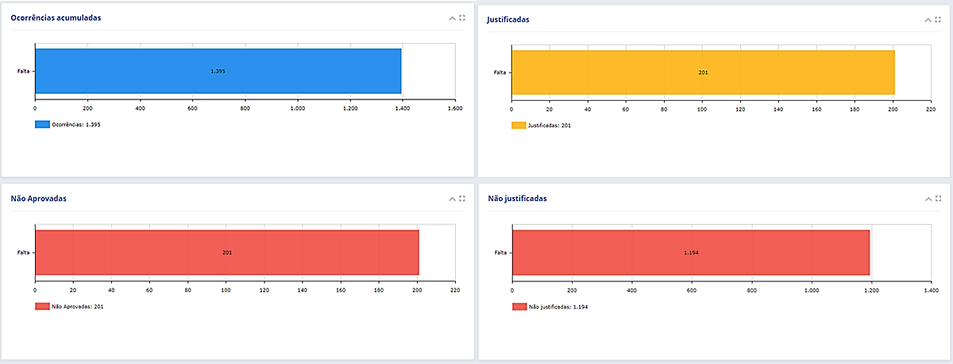Open Não Aprovadas panel in fullscreen
This screenshot has height=364, width=953.
pyautogui.click(x=462, y=199)
